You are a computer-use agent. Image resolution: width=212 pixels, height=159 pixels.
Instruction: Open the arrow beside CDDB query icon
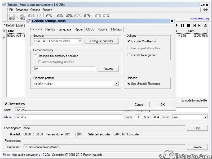tap(54, 17)
